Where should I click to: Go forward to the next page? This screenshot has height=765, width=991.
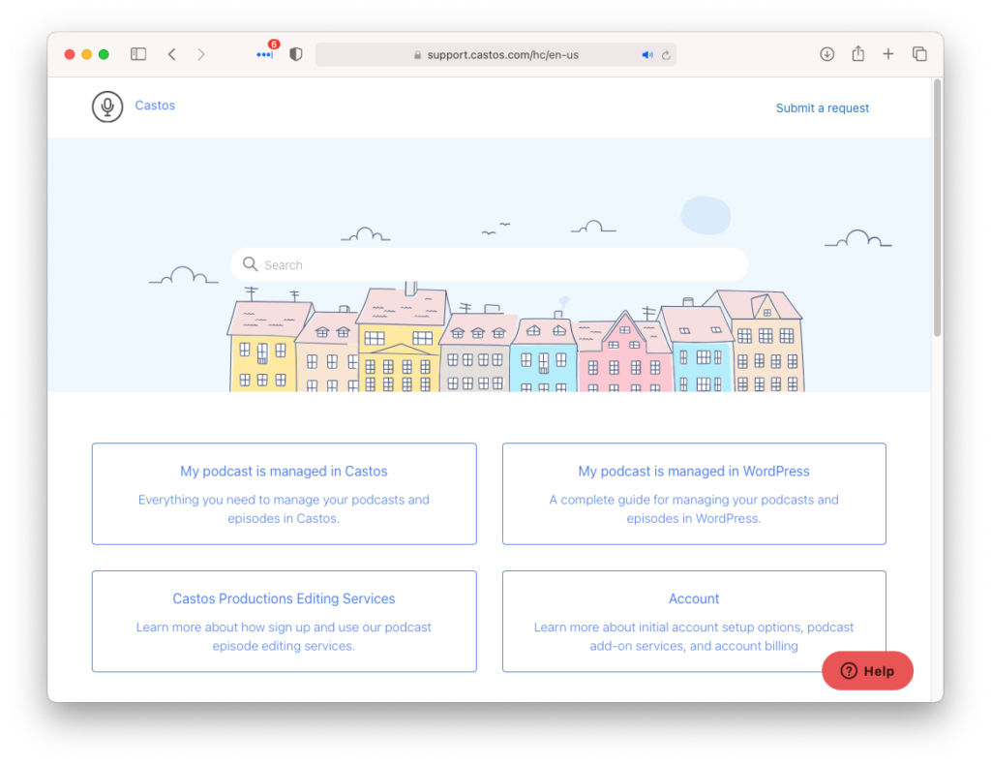click(201, 54)
